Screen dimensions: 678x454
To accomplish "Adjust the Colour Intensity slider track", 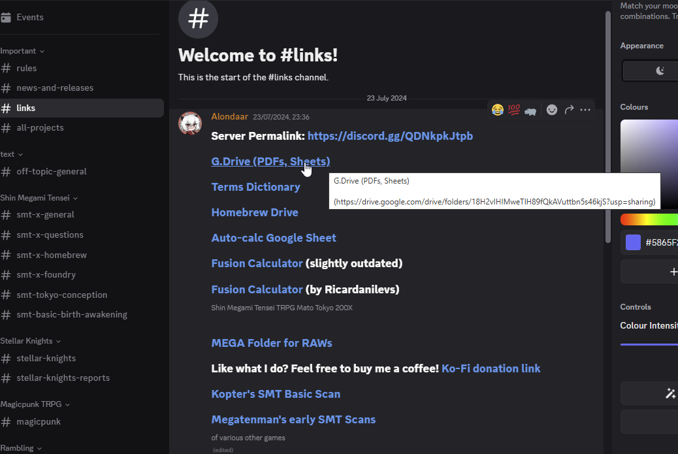I will point(649,345).
